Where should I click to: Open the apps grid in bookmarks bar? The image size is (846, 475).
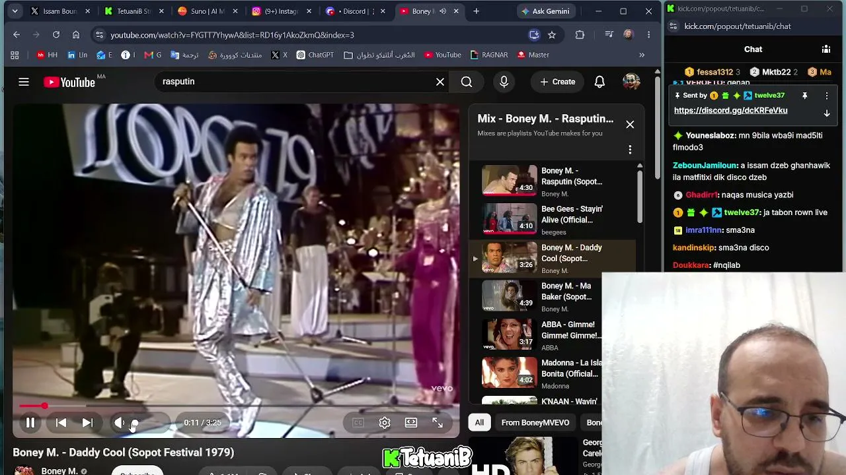(15, 55)
